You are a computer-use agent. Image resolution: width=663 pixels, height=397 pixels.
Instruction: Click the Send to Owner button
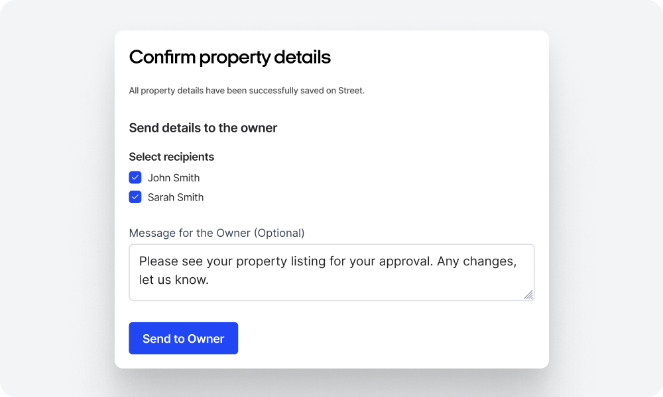point(183,338)
